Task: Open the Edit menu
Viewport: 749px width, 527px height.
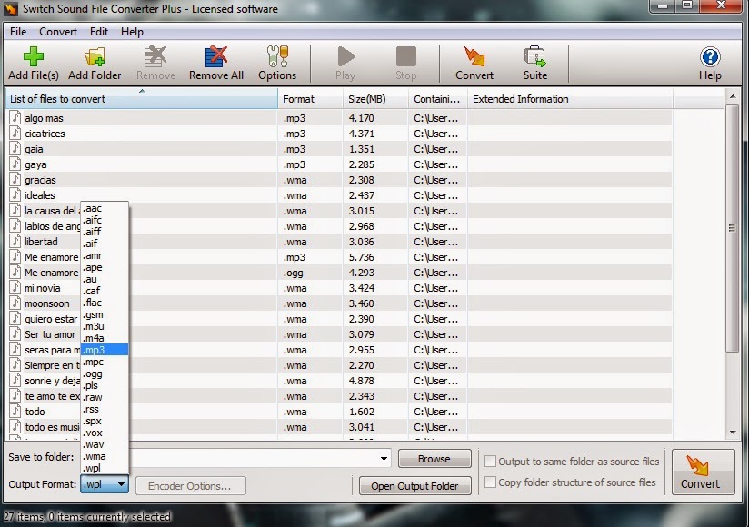Action: point(99,32)
